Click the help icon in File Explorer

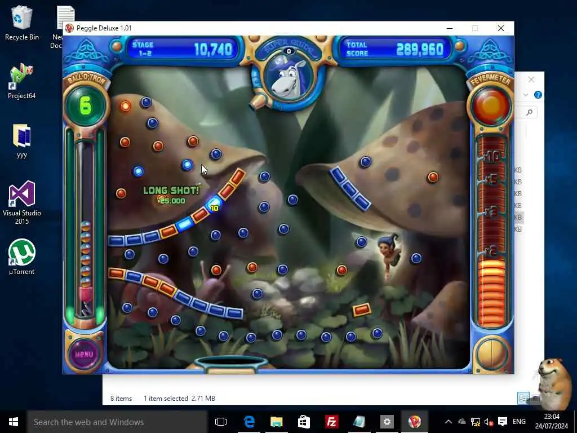tap(538, 95)
